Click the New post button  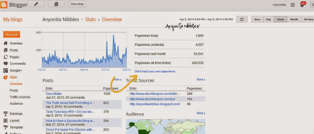pos(12,34)
